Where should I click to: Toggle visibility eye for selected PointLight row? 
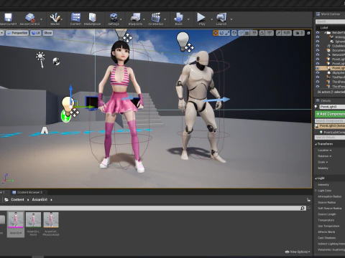(318, 68)
